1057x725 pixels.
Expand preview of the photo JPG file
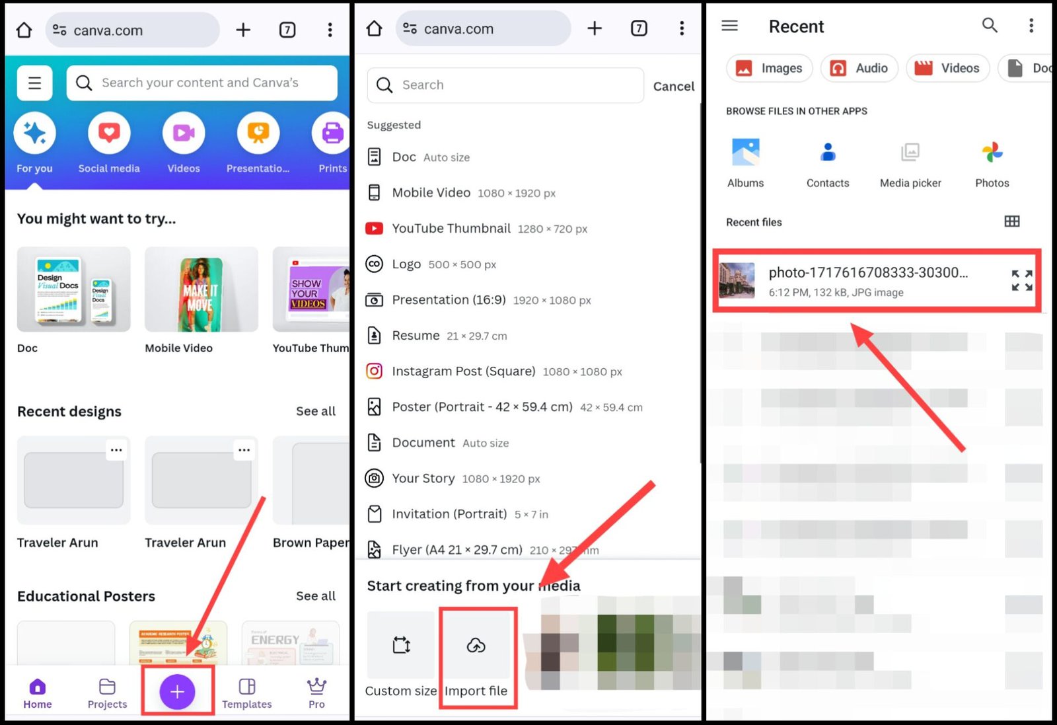pos(1022,280)
